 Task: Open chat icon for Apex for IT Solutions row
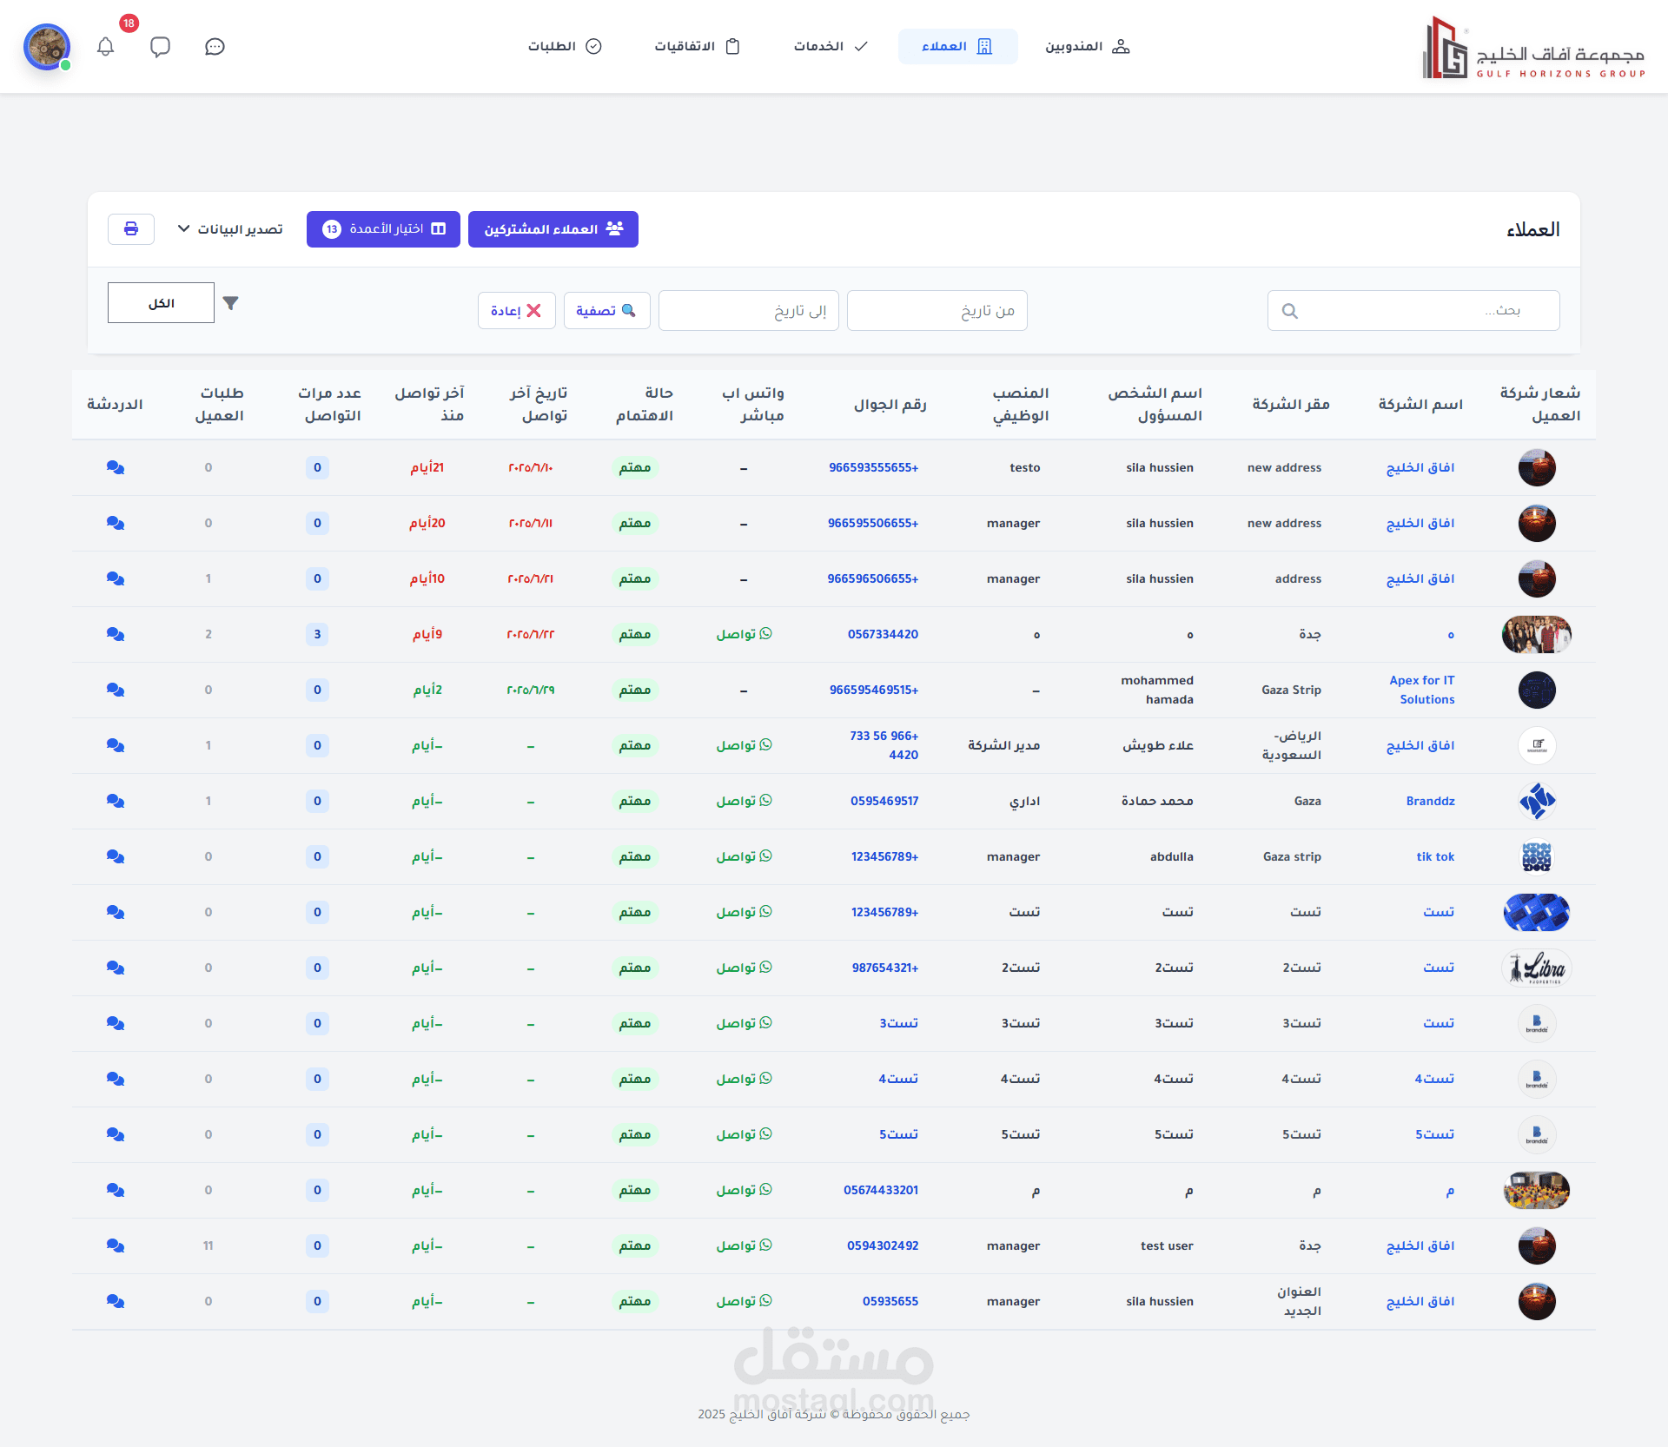[x=116, y=690]
